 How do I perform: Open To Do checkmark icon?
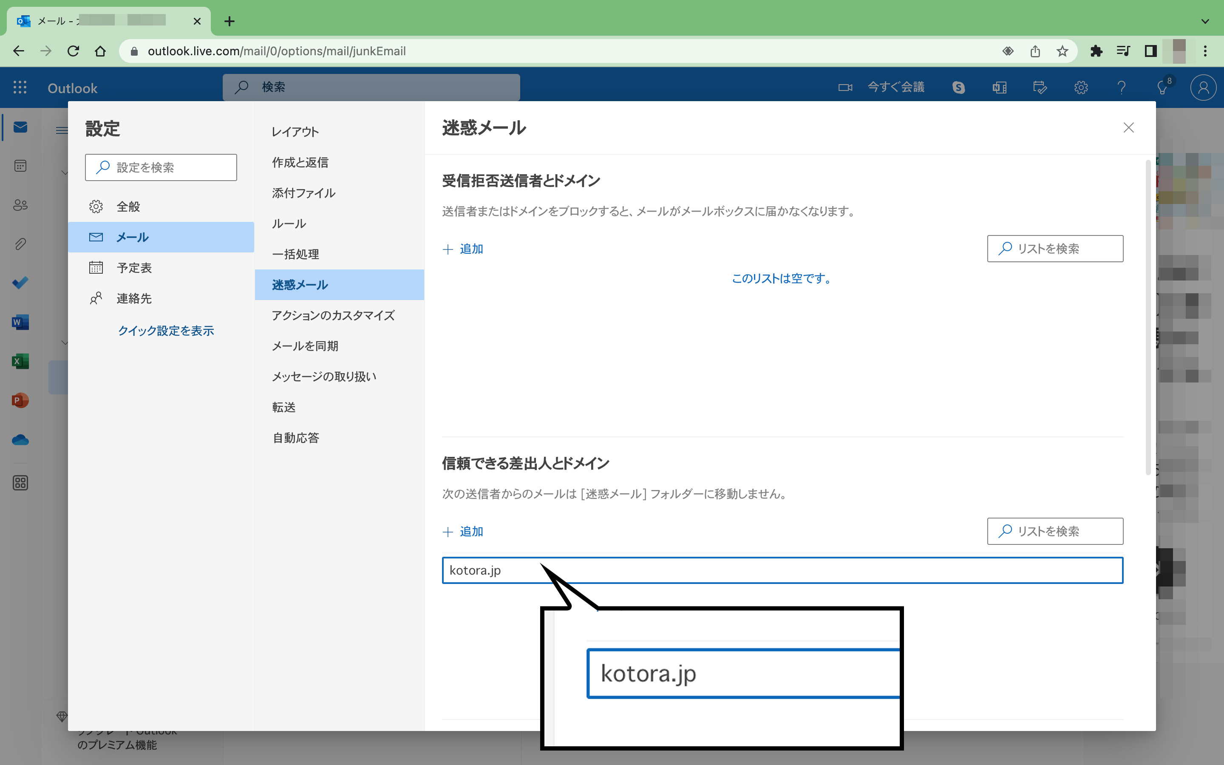point(20,283)
